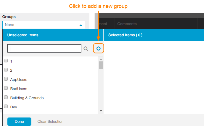Click the scrollbar up arrow
This screenshot has height=129, width=206.
(x=101, y=59)
